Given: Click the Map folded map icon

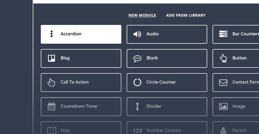Looking at the screenshot, I should pyautogui.click(x=52, y=131).
